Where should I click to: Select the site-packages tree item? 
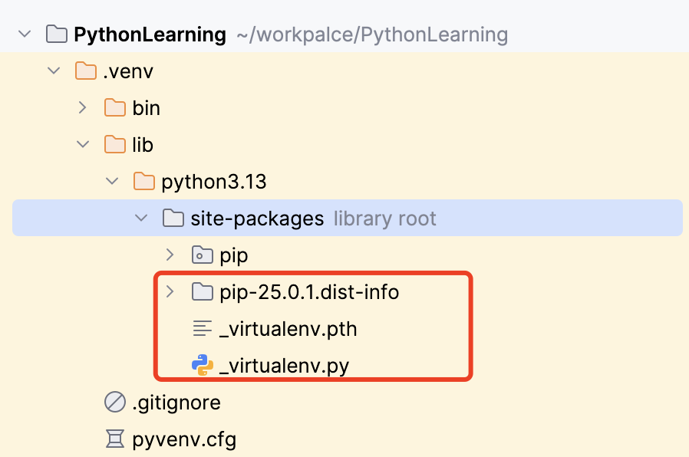click(x=347, y=218)
